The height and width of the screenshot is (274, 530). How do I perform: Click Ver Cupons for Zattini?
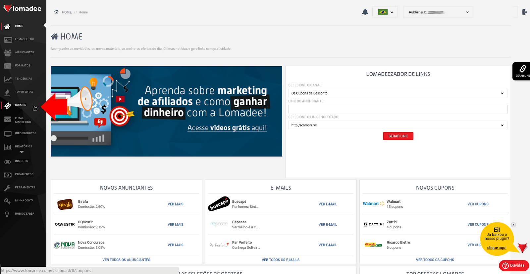click(x=478, y=225)
